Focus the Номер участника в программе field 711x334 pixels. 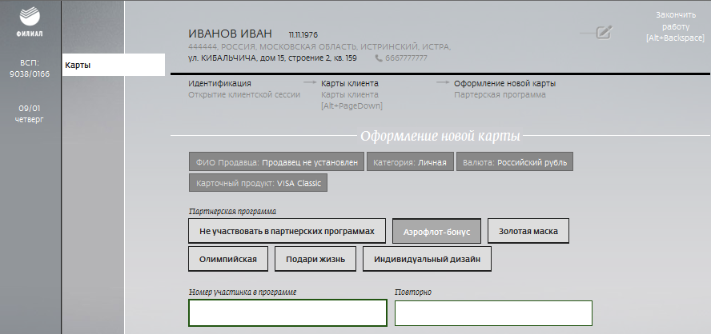coord(287,312)
